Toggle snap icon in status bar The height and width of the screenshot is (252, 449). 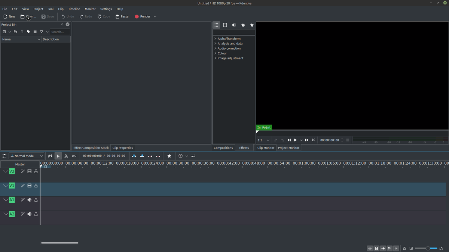(396, 248)
